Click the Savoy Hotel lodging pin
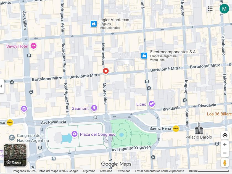The width and height of the screenshot is (232, 174). [x=33, y=46]
